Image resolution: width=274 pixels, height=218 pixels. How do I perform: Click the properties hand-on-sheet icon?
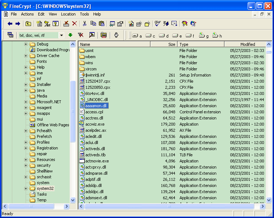pyautogui.click(x=120, y=23)
